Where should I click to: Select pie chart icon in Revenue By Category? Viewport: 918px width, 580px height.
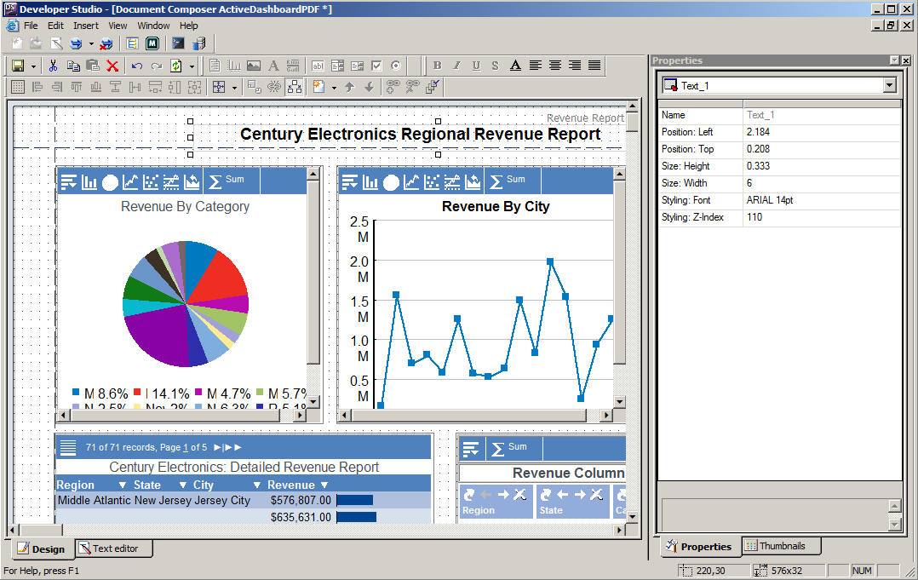point(110,182)
